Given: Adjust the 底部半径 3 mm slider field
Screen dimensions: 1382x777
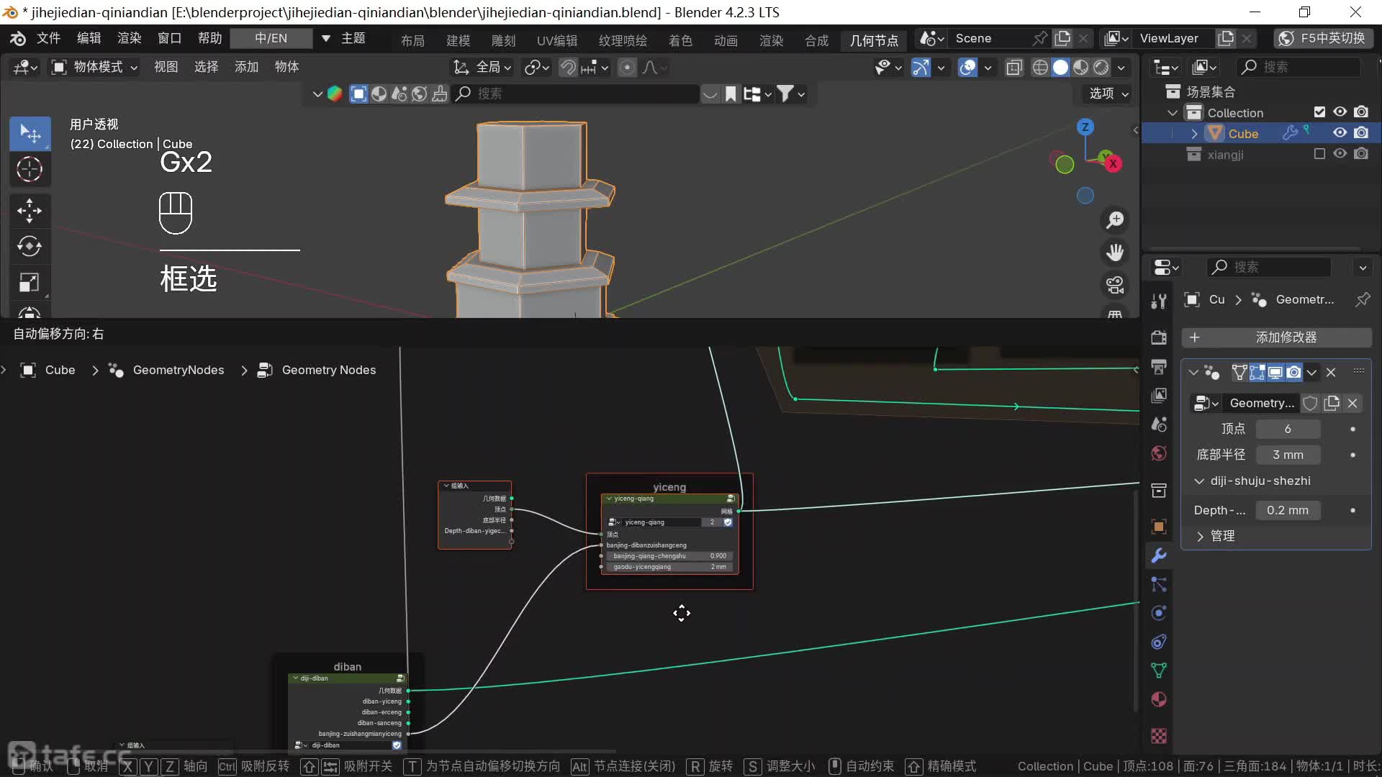Looking at the screenshot, I should [x=1288, y=455].
